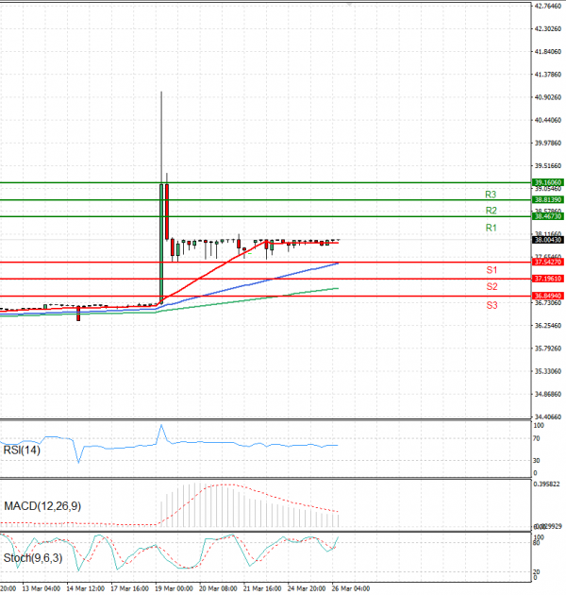Select the 38.81390 green price tag
The image size is (566, 595).
[x=547, y=200]
